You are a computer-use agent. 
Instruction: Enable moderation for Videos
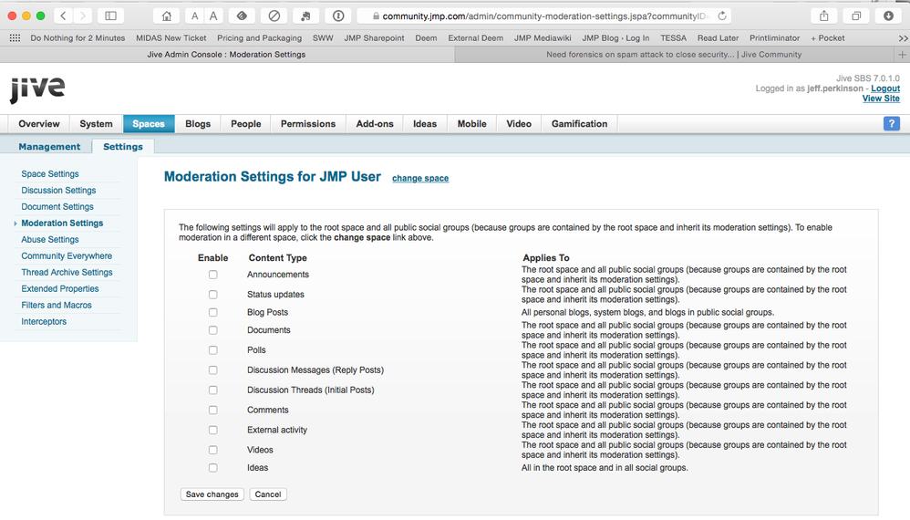pos(213,450)
